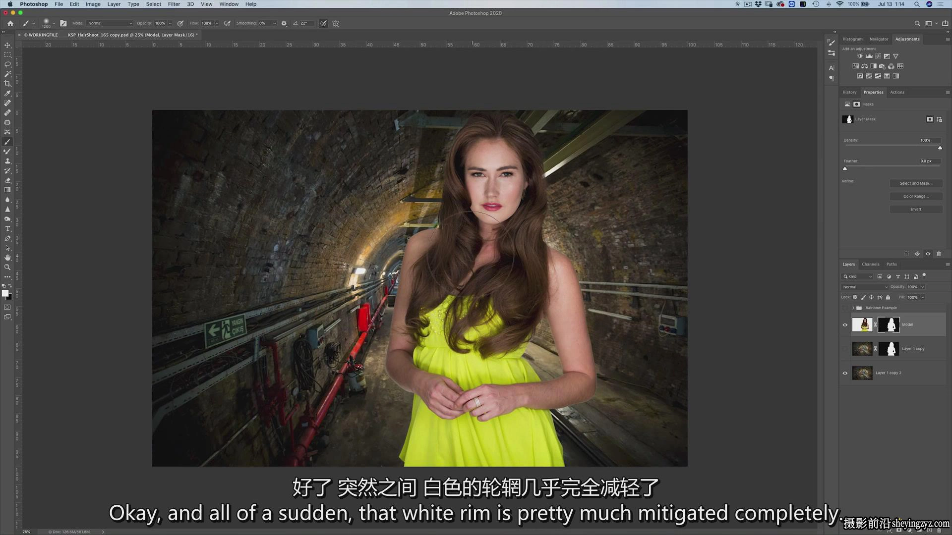The height and width of the screenshot is (535, 952).
Task: Switch to the Navigator tab
Action: [879, 39]
